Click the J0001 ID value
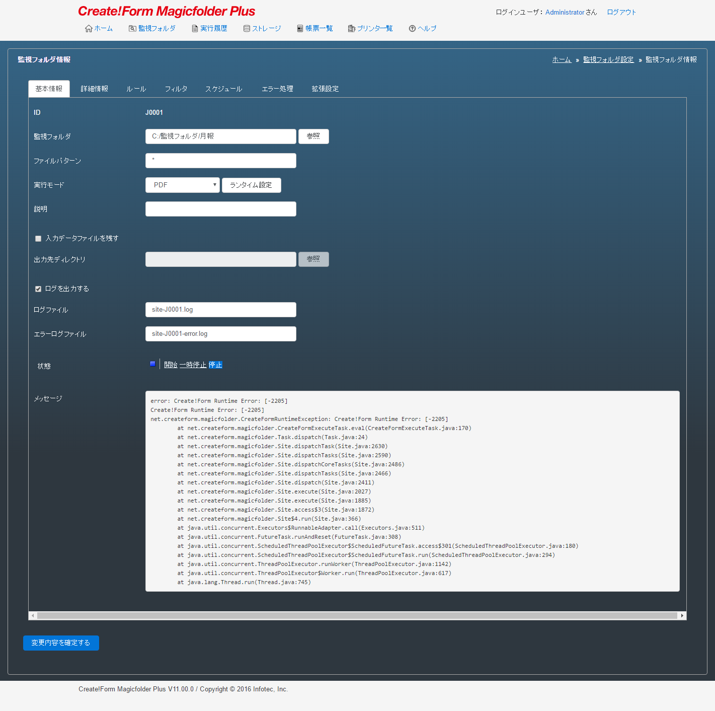The width and height of the screenshot is (715, 711). tap(154, 112)
